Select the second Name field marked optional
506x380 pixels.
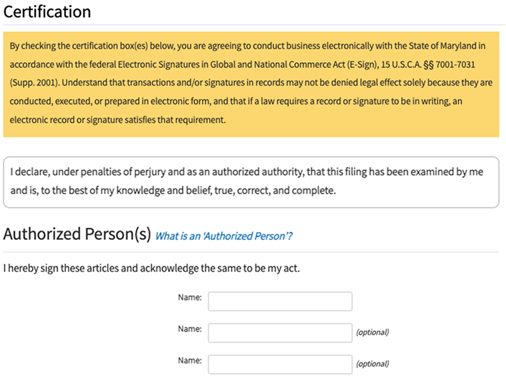pyautogui.click(x=280, y=333)
